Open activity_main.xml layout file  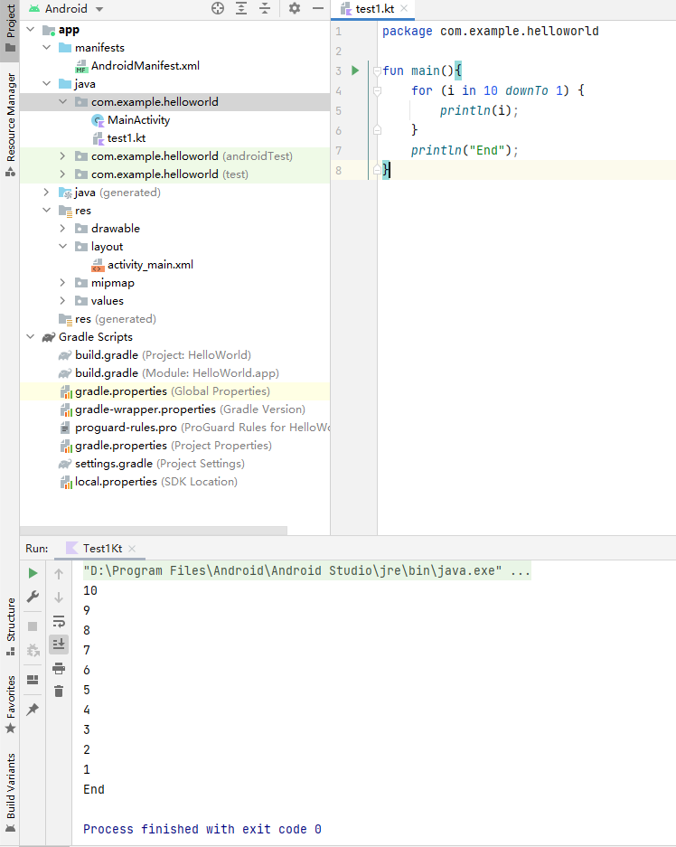click(143, 265)
